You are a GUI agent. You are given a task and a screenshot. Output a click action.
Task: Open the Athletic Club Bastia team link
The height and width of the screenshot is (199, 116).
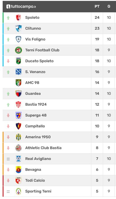point(43,148)
